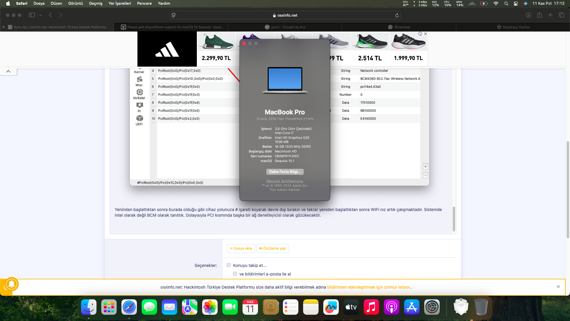The image size is (570, 321).
Task: Open the Control Center toggle icon in menu bar
Action: pyautogui.click(x=516, y=4)
